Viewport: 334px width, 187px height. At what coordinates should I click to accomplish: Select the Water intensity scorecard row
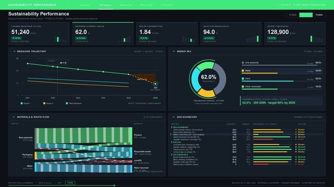[248, 135]
